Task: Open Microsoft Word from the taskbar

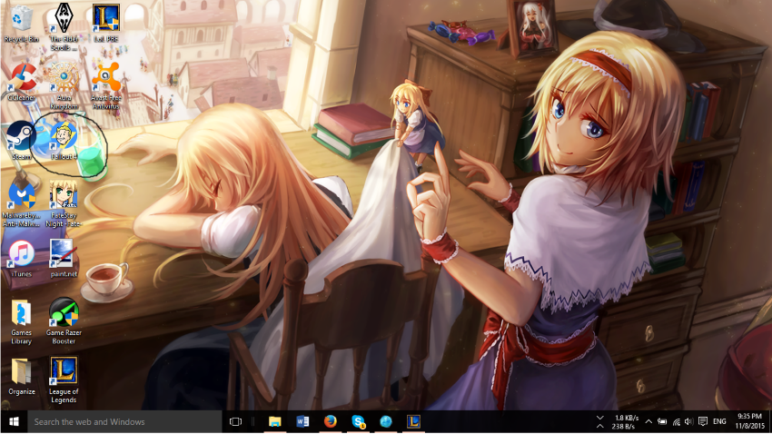Action: (302, 421)
